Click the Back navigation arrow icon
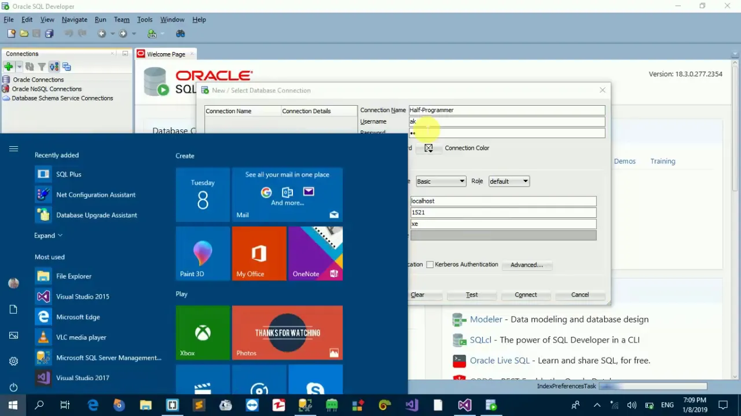This screenshot has width=741, height=416. click(101, 34)
